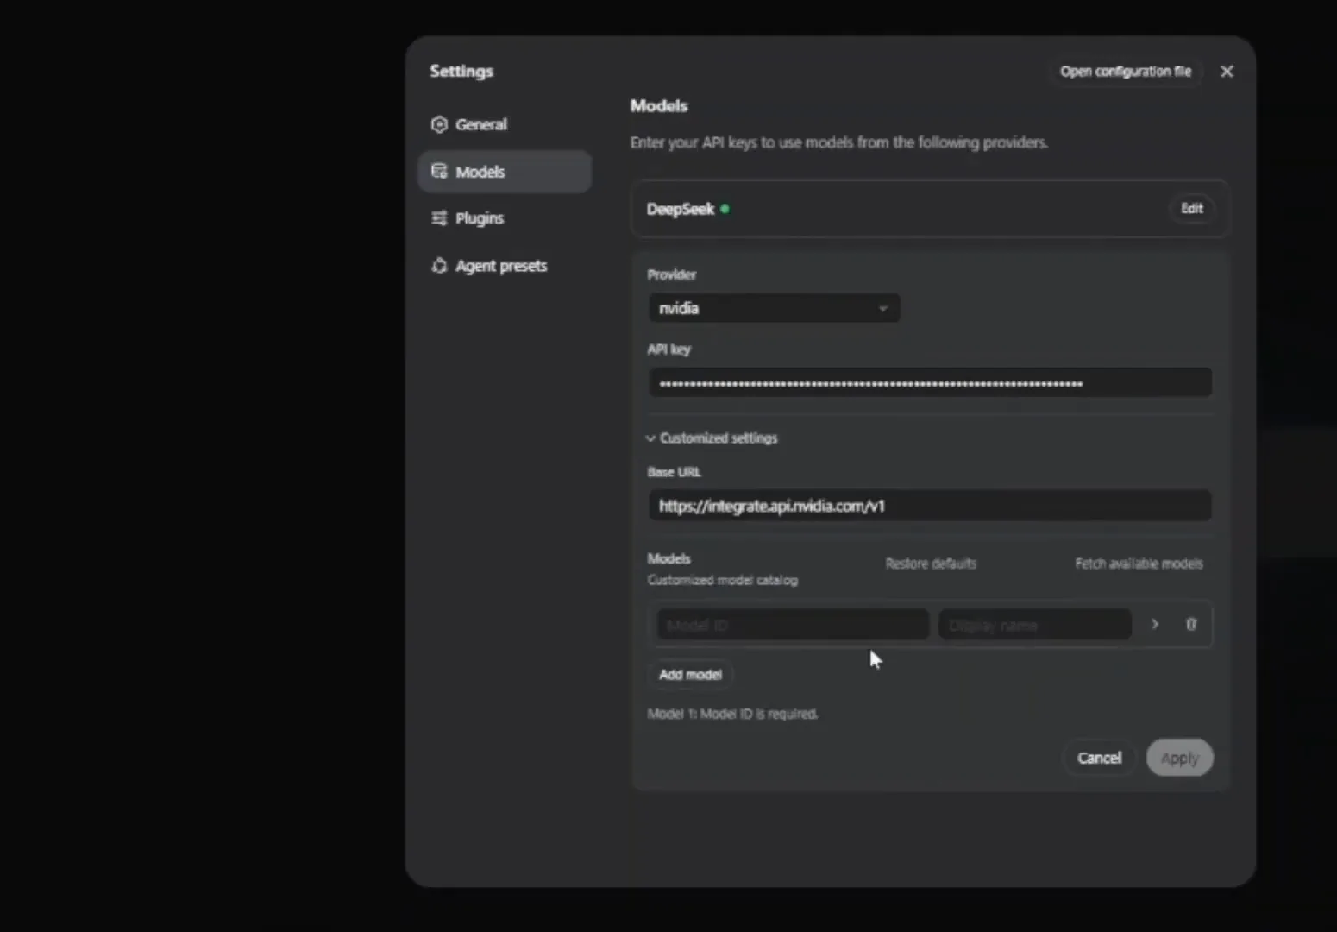Go to Agent presets section

[505, 266]
